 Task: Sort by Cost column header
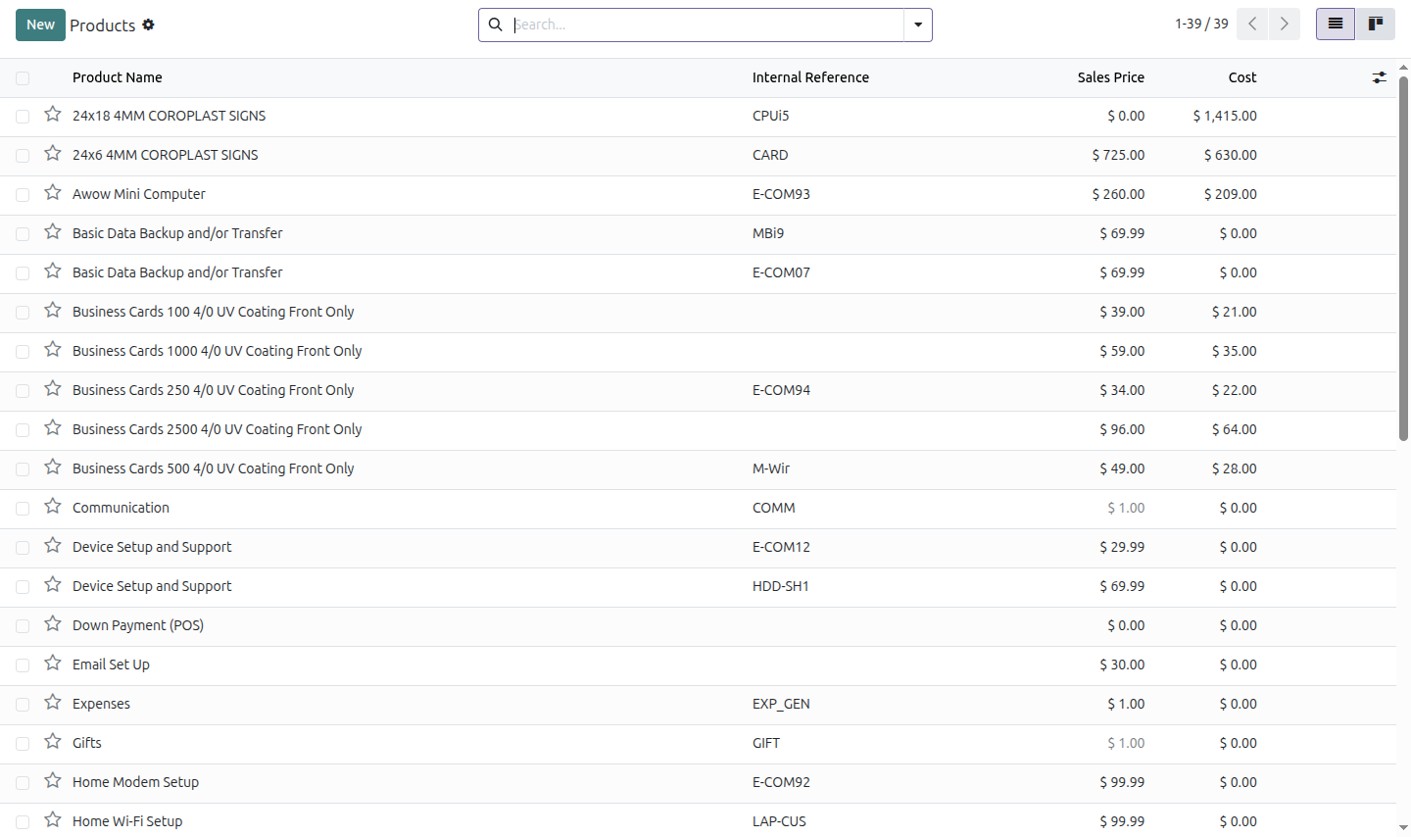click(1242, 77)
